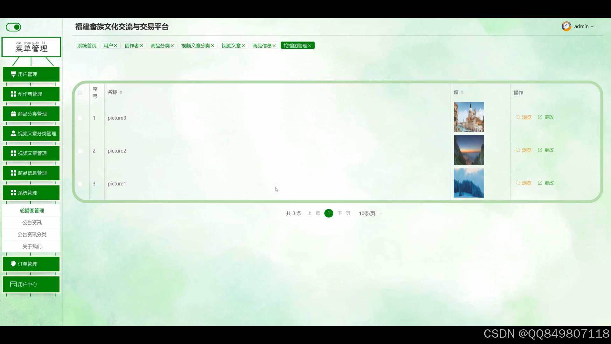Expand the admin user dropdown arrow
The height and width of the screenshot is (344, 611).
coord(592,27)
